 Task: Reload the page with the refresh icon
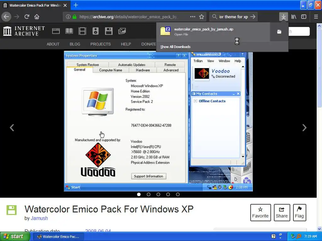[27, 17]
